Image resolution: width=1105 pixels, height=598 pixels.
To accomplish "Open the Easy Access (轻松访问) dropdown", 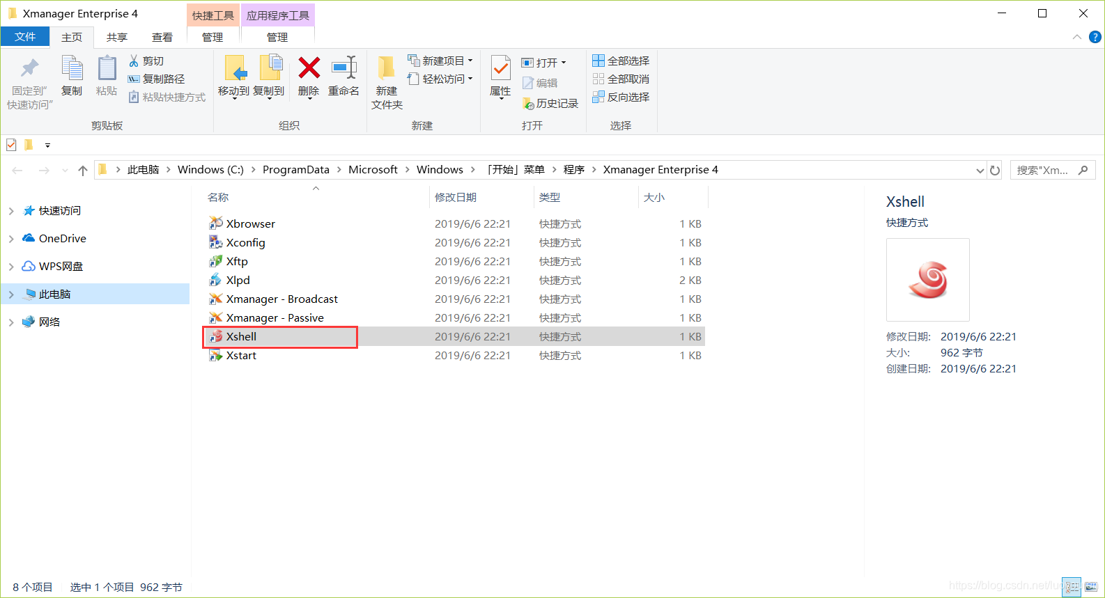I will pos(440,79).
